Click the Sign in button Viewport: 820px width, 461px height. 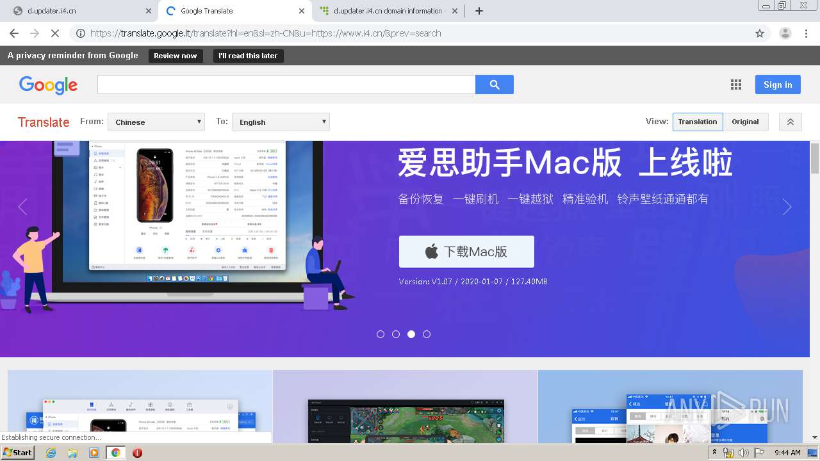(778, 85)
